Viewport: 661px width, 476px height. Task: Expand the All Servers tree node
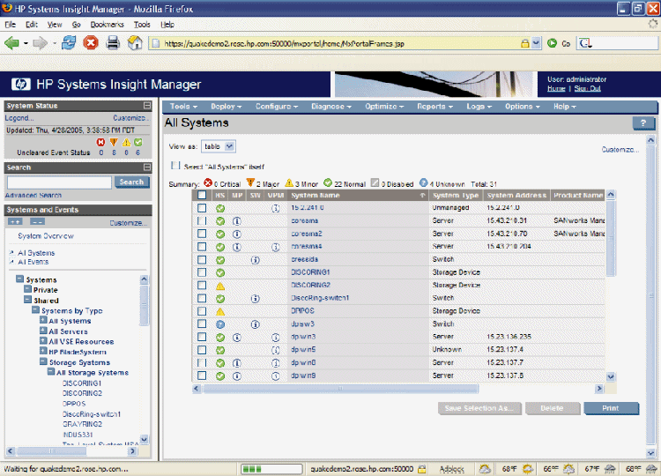coord(43,331)
